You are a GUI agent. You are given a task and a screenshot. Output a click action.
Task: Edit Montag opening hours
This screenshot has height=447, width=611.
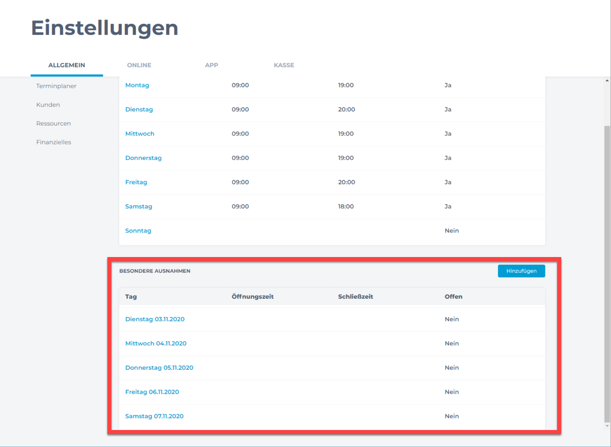coord(137,85)
